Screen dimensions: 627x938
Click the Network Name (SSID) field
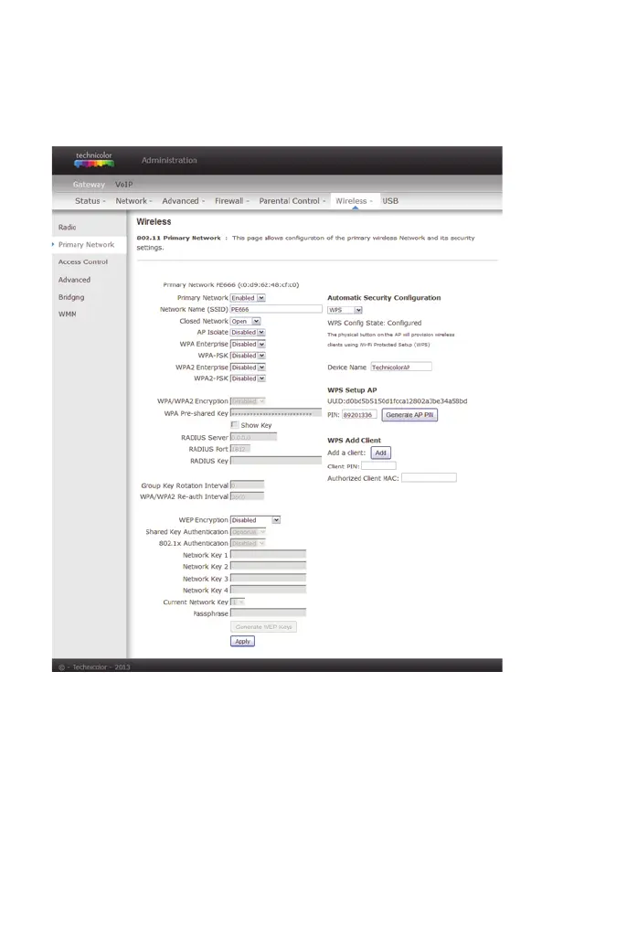(x=276, y=309)
